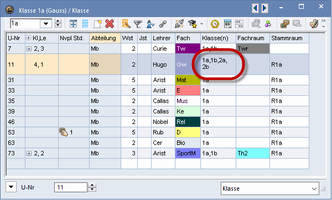Open the paint palette settings icon
Image resolution: width=332 pixels, height=200 pixels.
point(314,24)
